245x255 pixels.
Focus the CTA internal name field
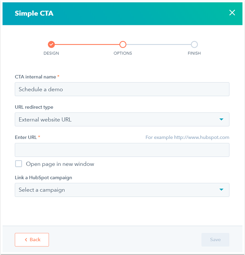[122, 89]
